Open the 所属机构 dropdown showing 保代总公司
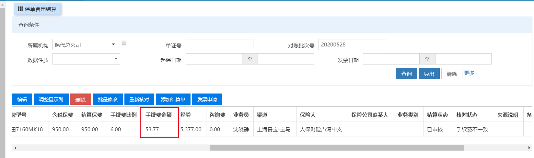Screen dimensions: 534x158 [x=86, y=44]
